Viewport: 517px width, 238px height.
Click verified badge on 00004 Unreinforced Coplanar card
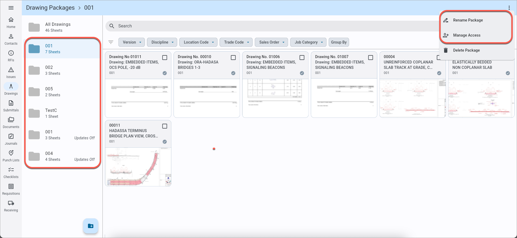click(x=439, y=73)
